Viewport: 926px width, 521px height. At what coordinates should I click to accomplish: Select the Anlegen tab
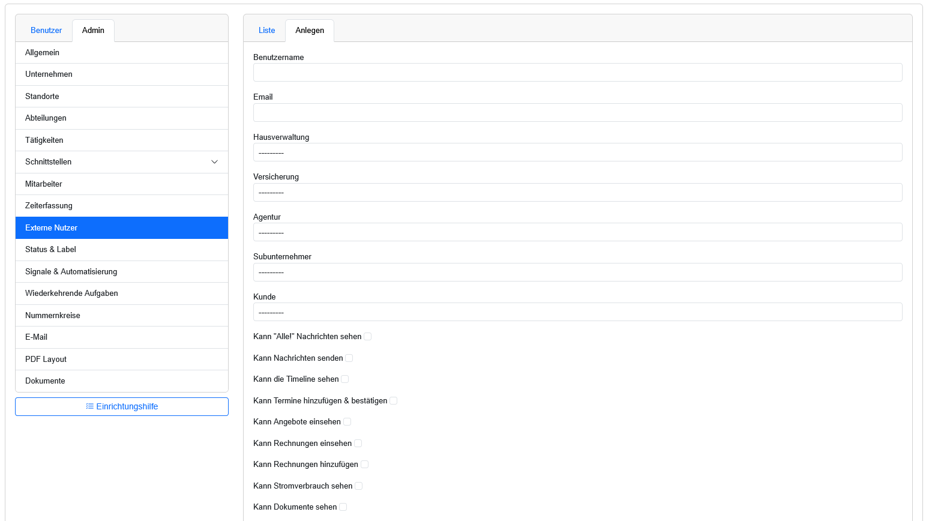click(310, 31)
